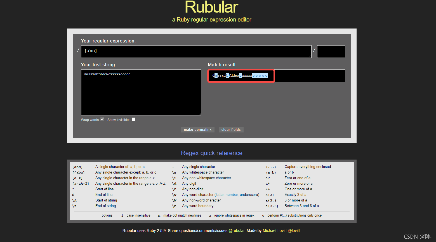Click the [a-z] reference entry
Image resolution: width=436 pixels, height=242 pixels.
pyautogui.click(x=77, y=178)
